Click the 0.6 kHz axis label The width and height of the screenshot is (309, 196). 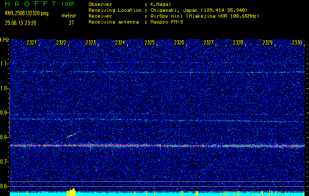[x=4, y=186]
